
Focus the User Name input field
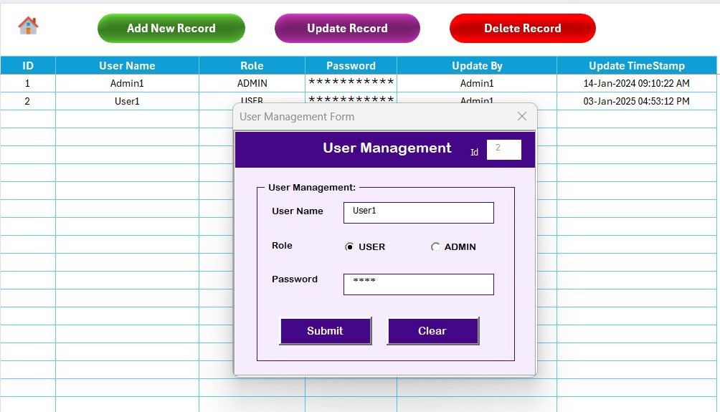pyautogui.click(x=419, y=213)
